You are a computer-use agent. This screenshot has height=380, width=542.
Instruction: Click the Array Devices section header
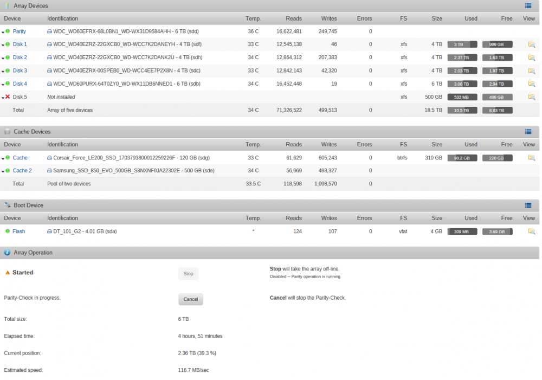pos(269,6)
